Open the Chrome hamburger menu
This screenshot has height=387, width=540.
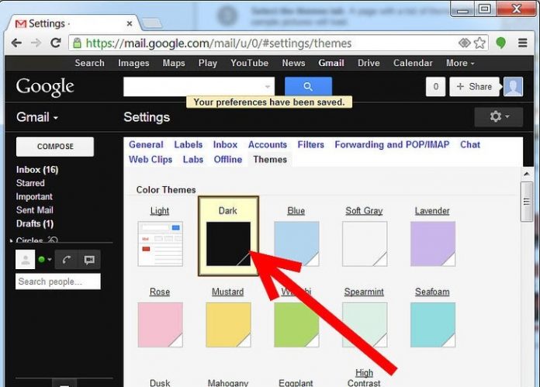tap(523, 43)
